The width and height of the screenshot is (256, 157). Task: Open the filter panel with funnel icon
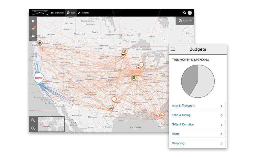pos(33,29)
